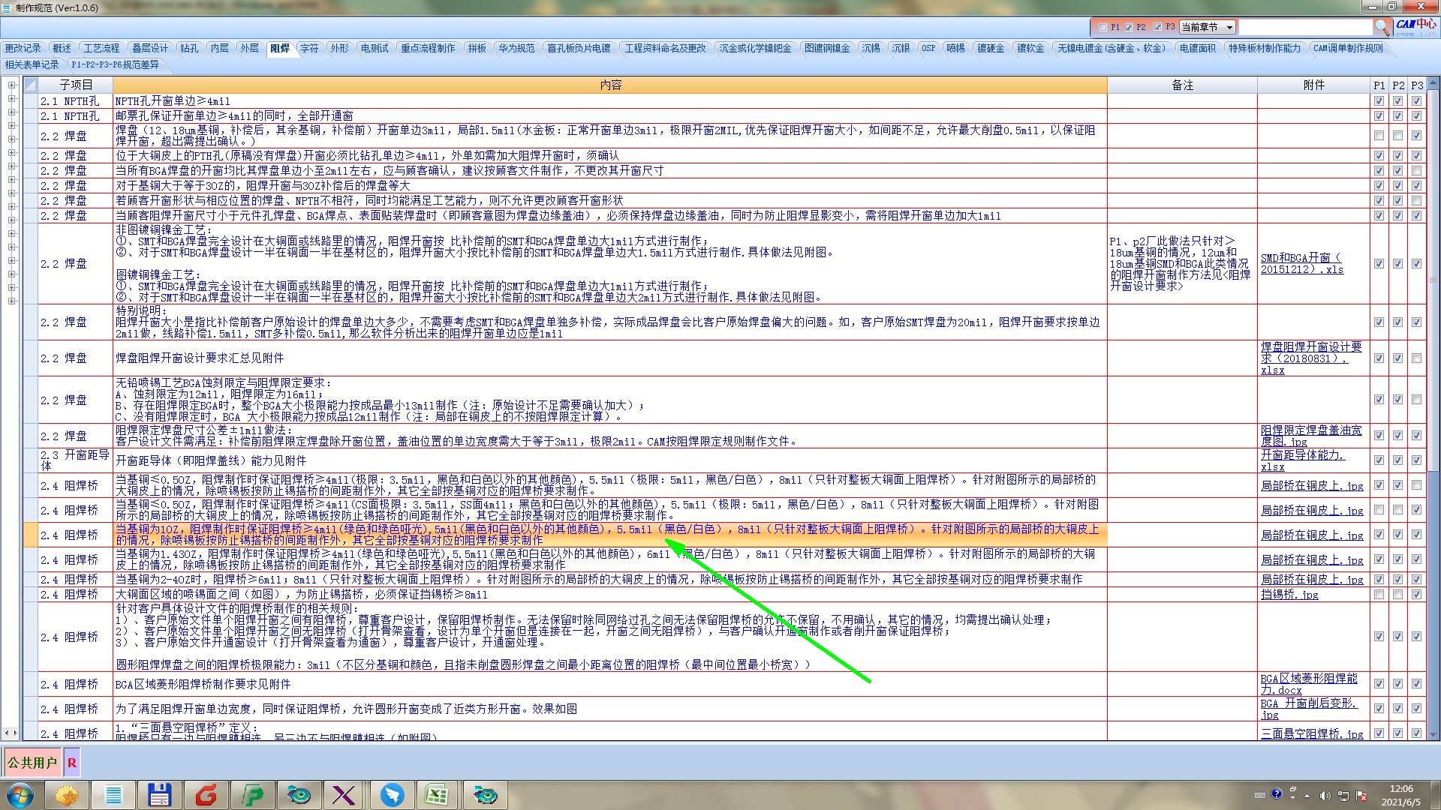Enable the P1 filter checkbox in the search bar

(1103, 27)
